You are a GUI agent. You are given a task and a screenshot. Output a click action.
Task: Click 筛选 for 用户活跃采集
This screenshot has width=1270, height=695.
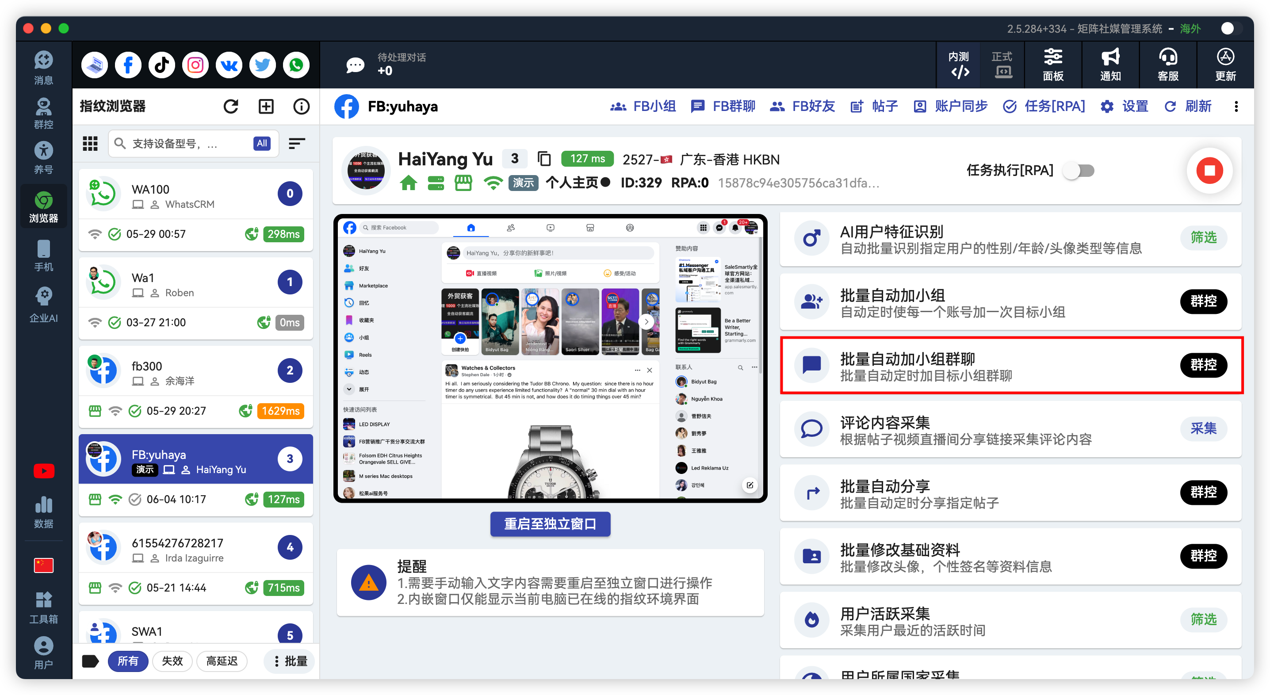[x=1203, y=619]
